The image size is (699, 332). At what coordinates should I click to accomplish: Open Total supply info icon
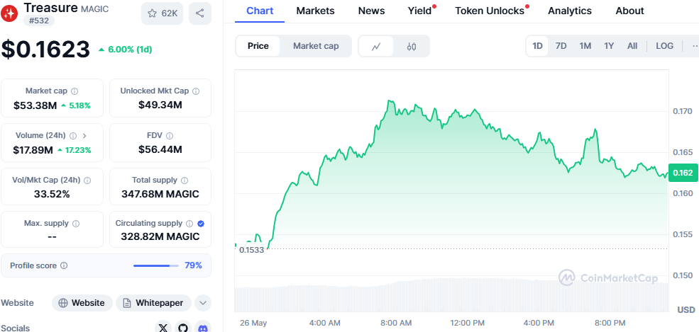point(185,181)
